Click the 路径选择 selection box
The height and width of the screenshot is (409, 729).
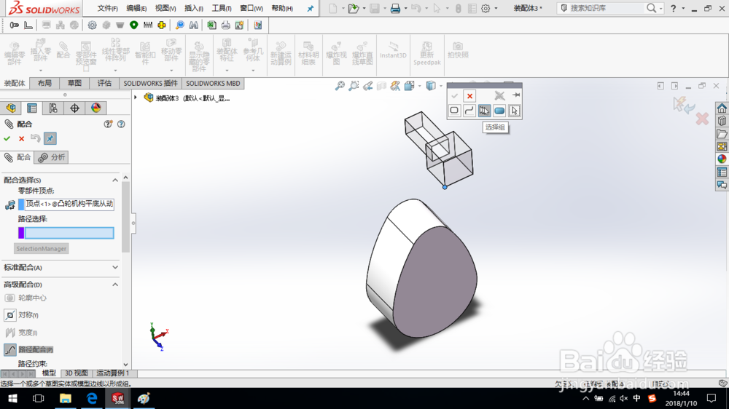(69, 233)
